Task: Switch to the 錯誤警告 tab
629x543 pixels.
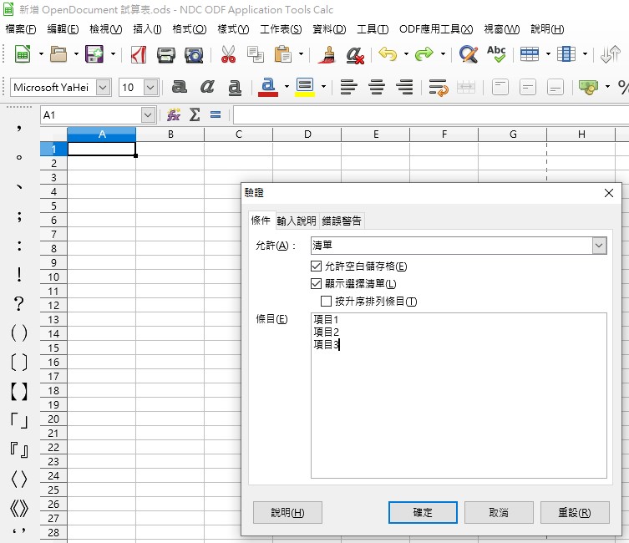Action: (x=342, y=221)
